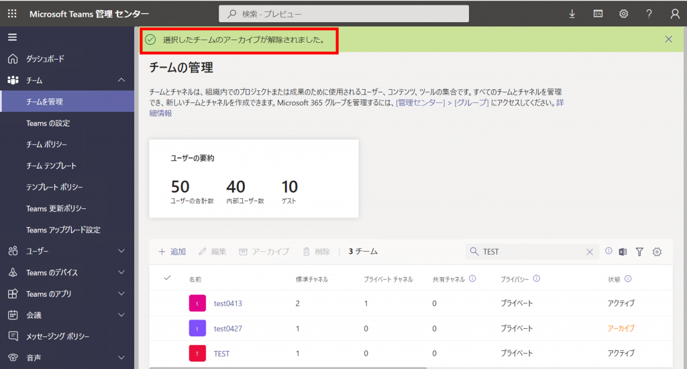This screenshot has height=369, width=687.
Task: Toggle select-all checkmark in table header
Action: (x=167, y=278)
